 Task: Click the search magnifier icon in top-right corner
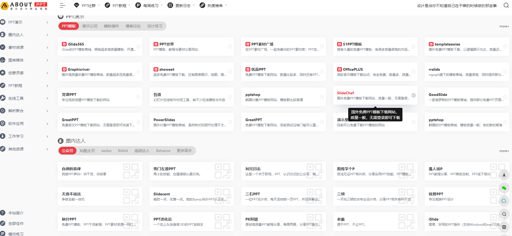506,5
